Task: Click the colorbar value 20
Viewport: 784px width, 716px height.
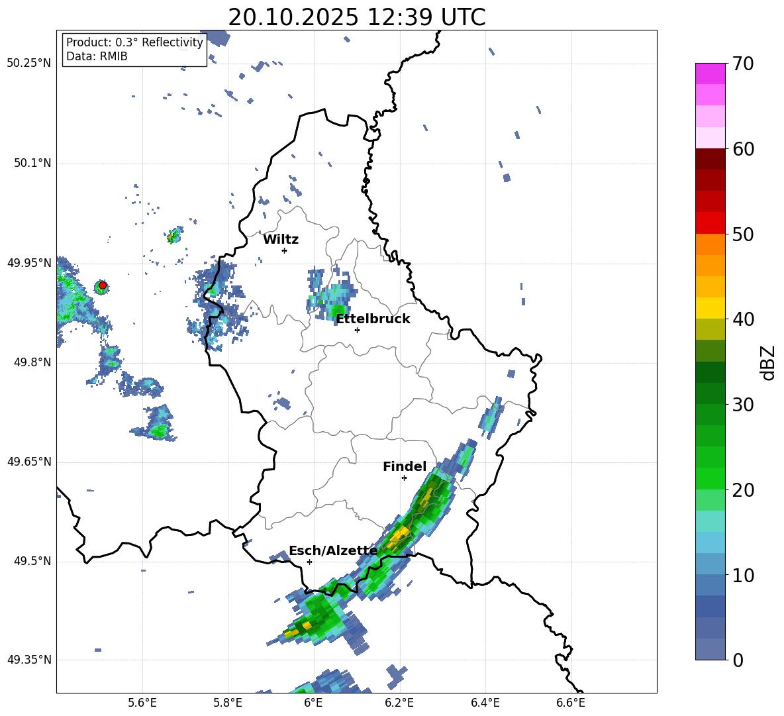Action: tap(743, 490)
